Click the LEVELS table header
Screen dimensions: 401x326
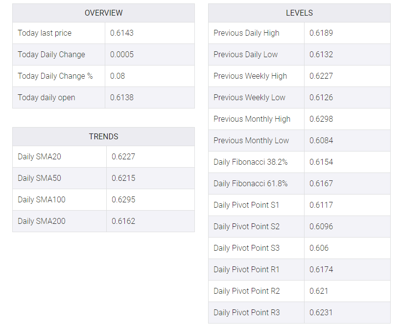pyautogui.click(x=299, y=13)
